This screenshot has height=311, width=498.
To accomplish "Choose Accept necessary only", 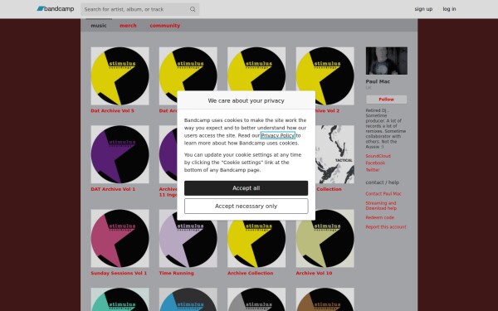I will (246, 206).
